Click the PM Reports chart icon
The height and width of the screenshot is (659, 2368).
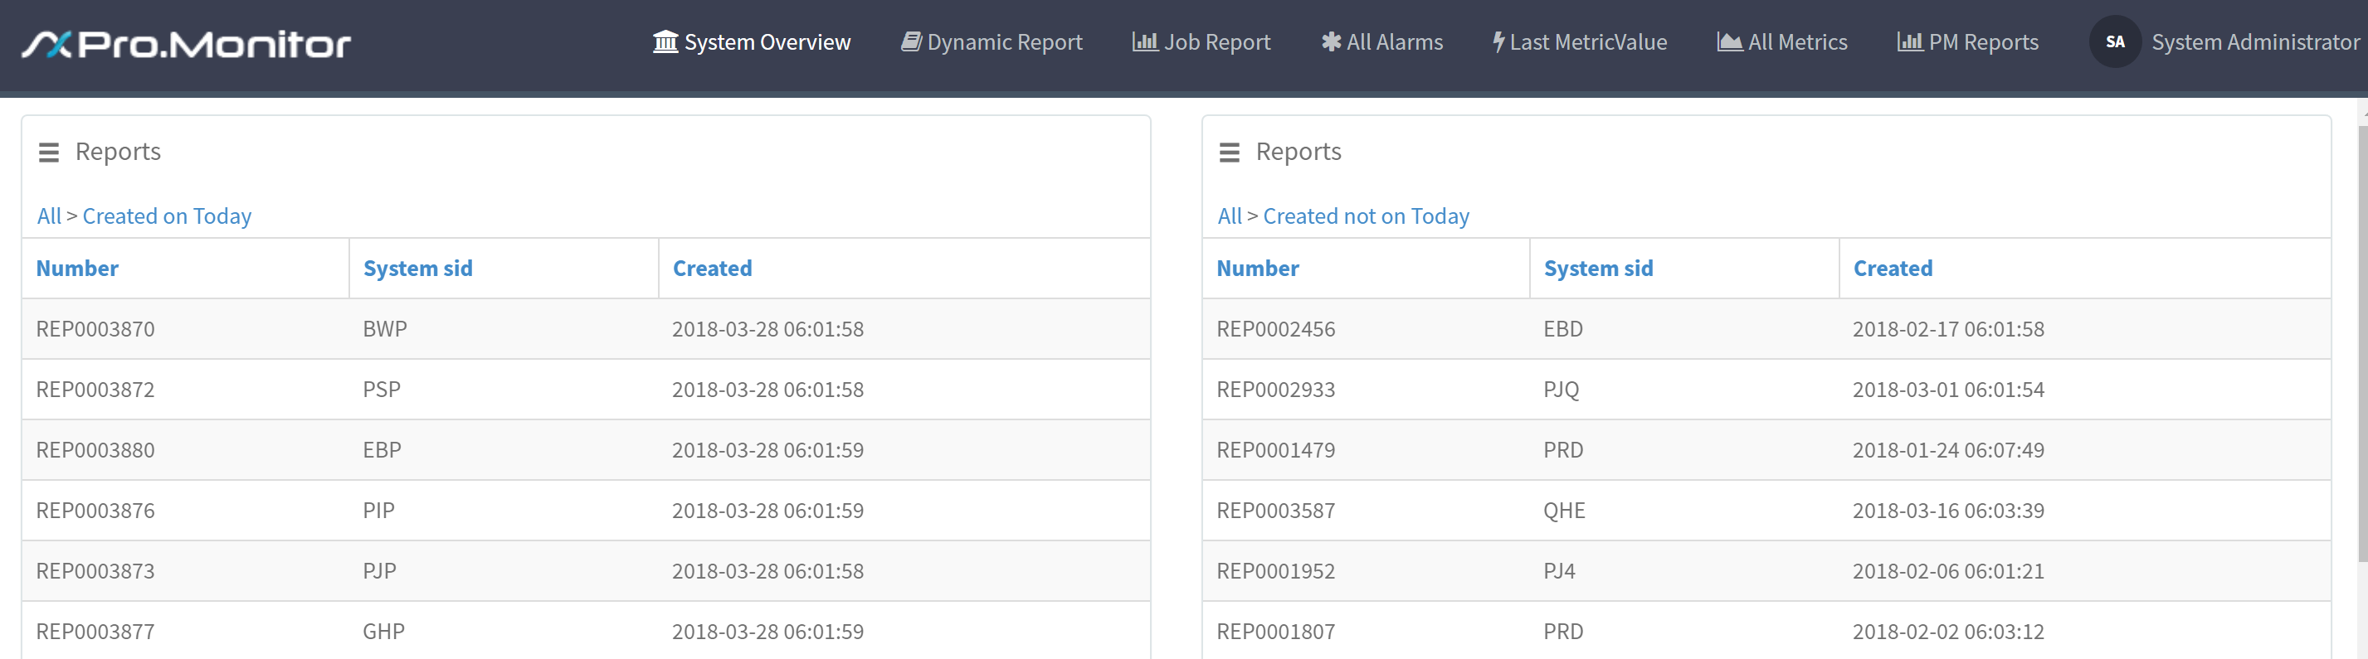[1909, 41]
